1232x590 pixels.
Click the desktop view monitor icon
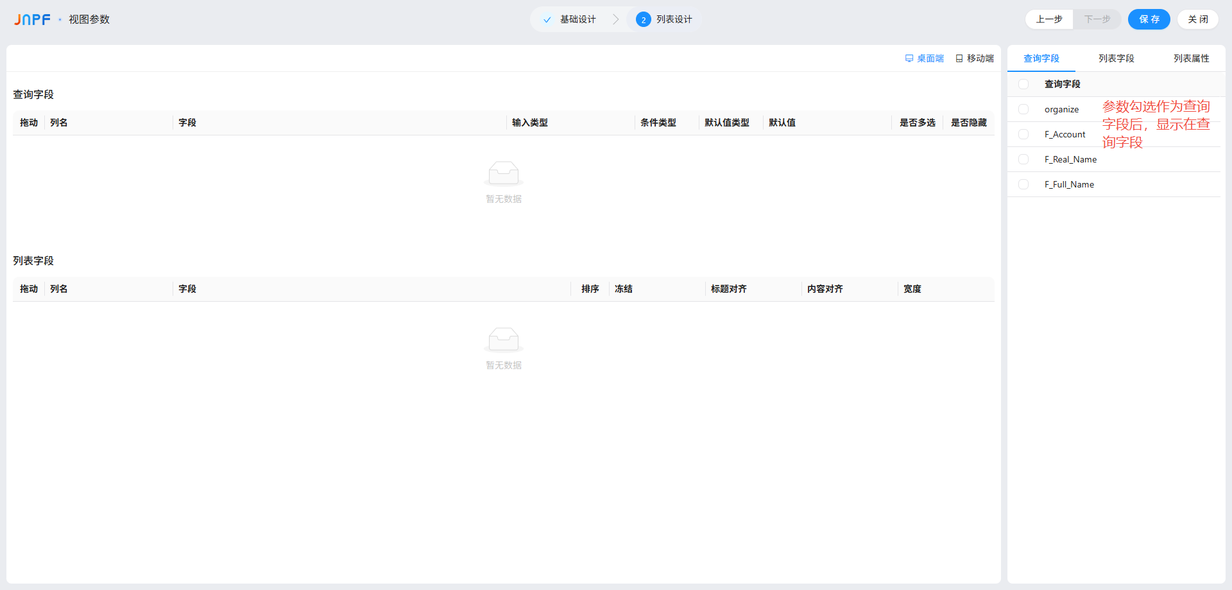[909, 58]
